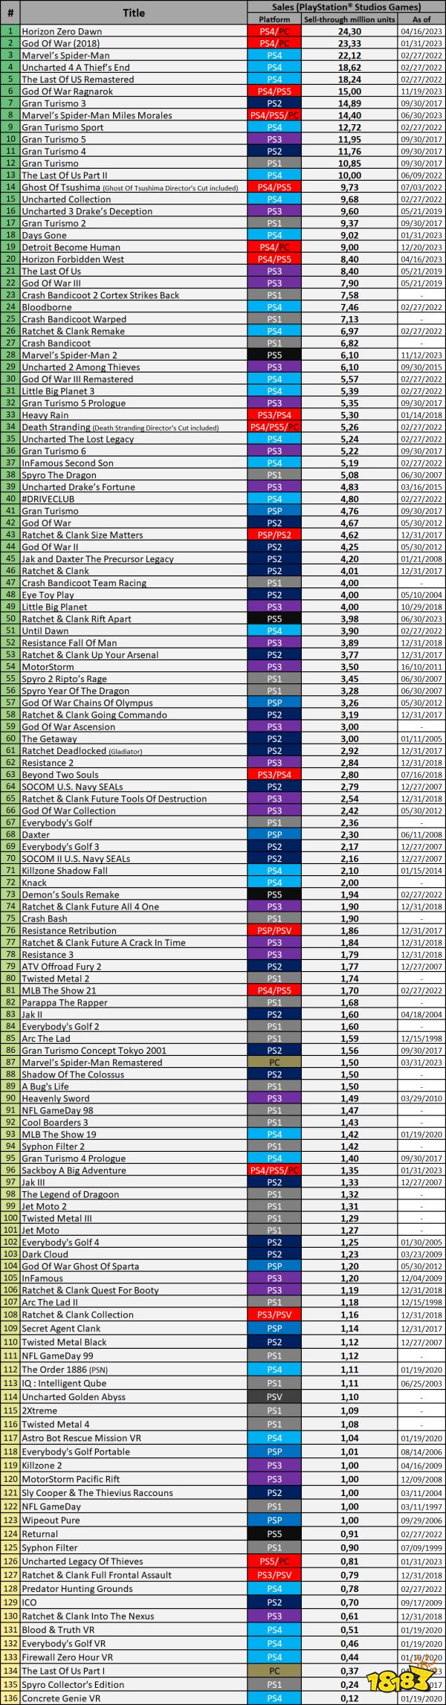This screenshot has height=1705, width=446.
Task: Click "Predator Hunting Grounds" title
Action: [77, 1589]
